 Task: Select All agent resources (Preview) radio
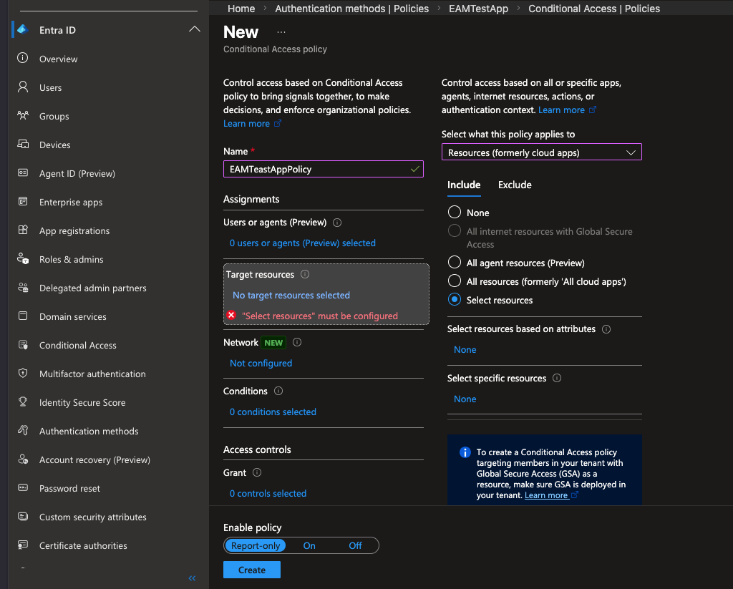click(455, 262)
